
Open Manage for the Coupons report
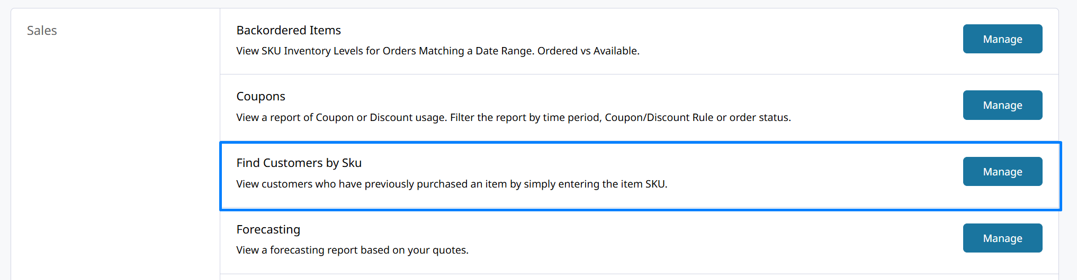[1002, 105]
